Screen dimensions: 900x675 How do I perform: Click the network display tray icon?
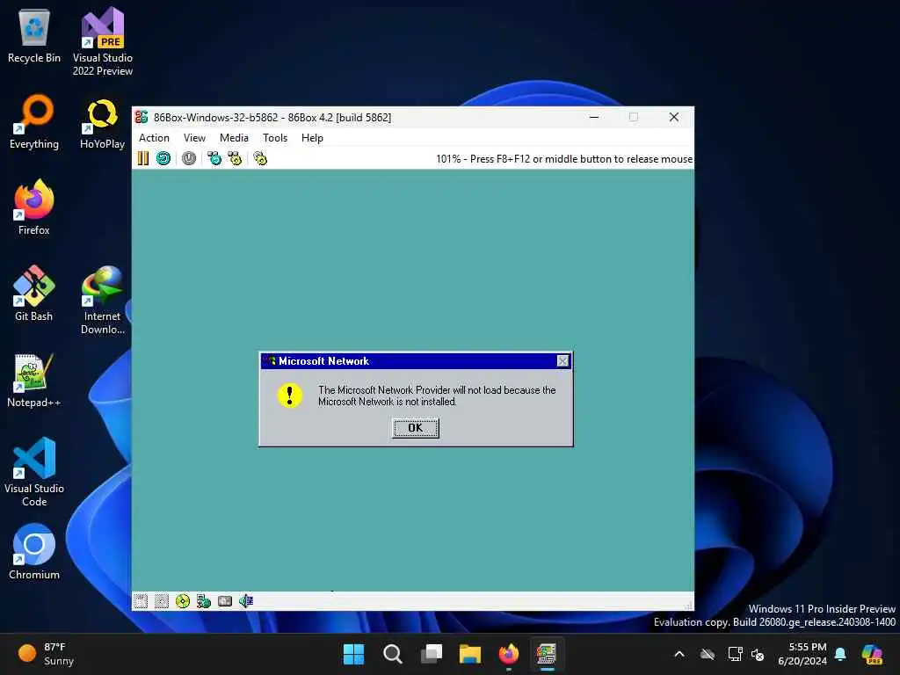[735, 654]
